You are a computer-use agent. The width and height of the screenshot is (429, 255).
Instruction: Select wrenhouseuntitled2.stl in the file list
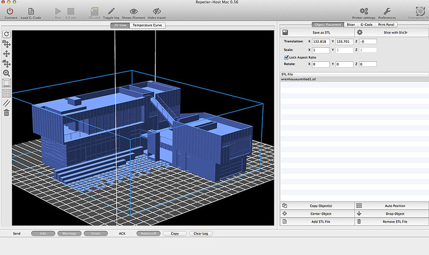pos(299,79)
